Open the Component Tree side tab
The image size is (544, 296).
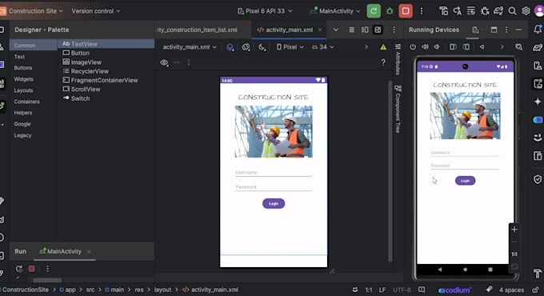[x=398, y=109]
